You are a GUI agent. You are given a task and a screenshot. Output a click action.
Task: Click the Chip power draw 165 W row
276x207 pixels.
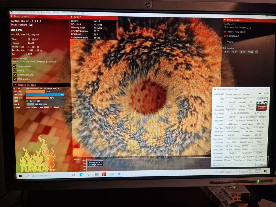click(86, 38)
